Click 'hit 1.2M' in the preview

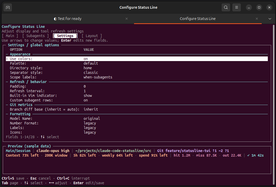point(182,155)
